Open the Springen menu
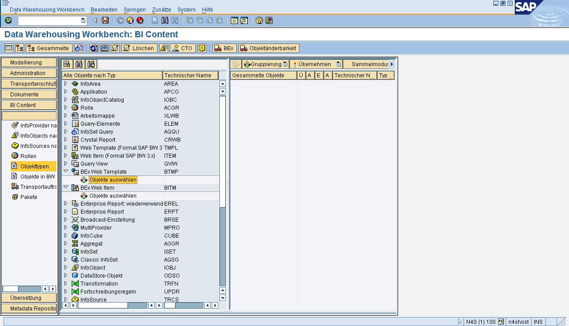Viewport: 569px width, 326px height. (x=134, y=9)
